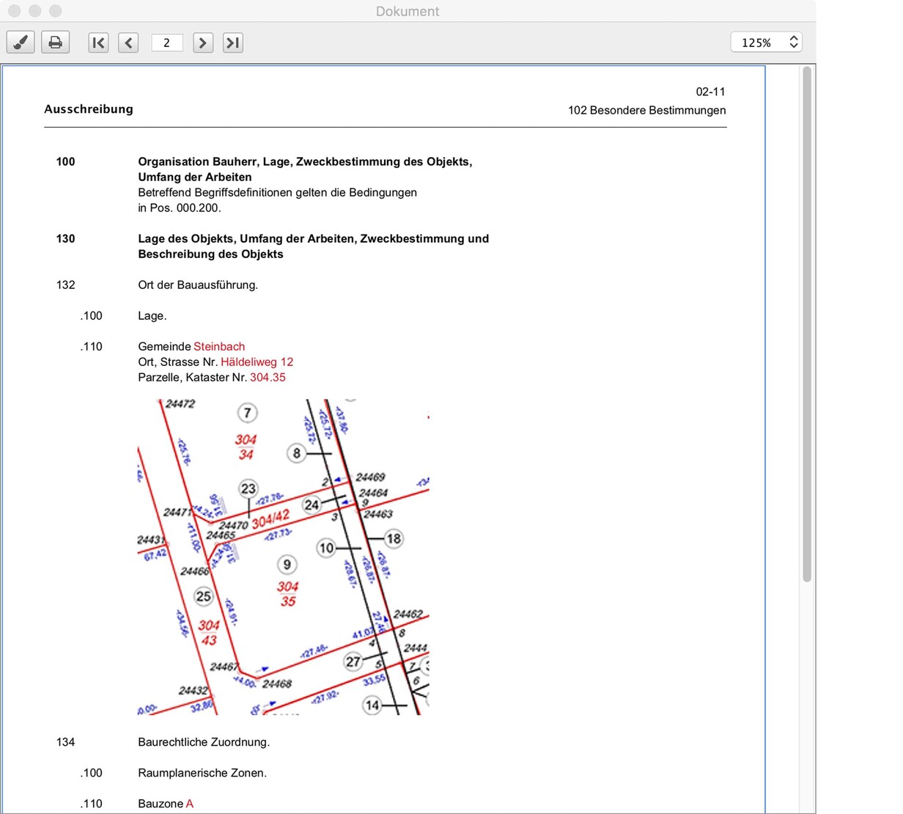Click the Dokument window title
Image resolution: width=903 pixels, height=814 pixels.
pyautogui.click(x=408, y=11)
